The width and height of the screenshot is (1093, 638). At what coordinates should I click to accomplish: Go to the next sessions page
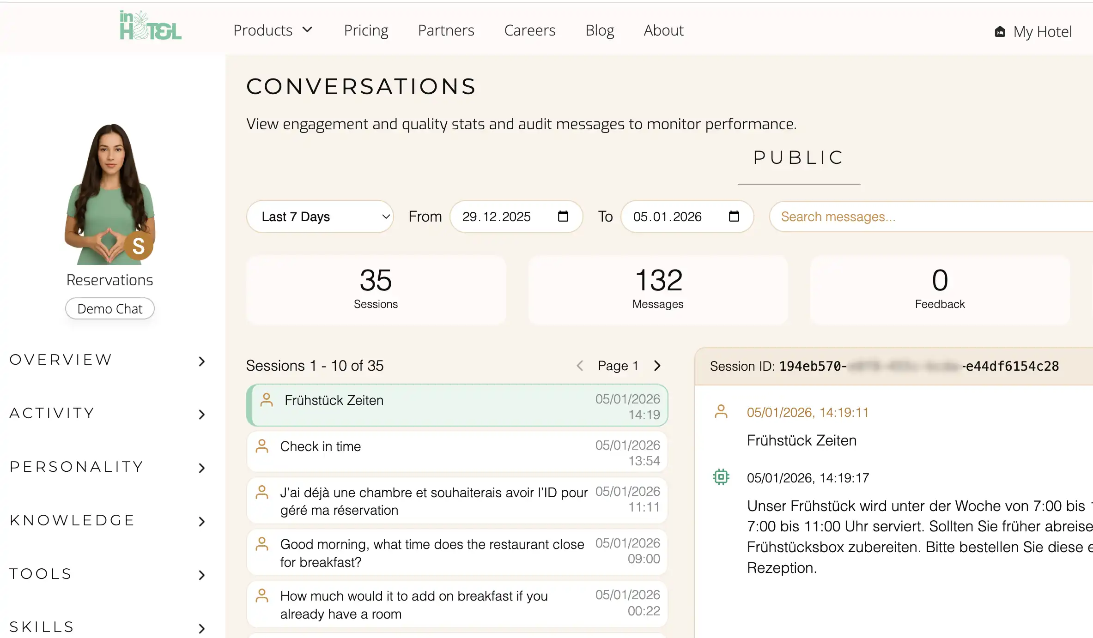coord(657,366)
